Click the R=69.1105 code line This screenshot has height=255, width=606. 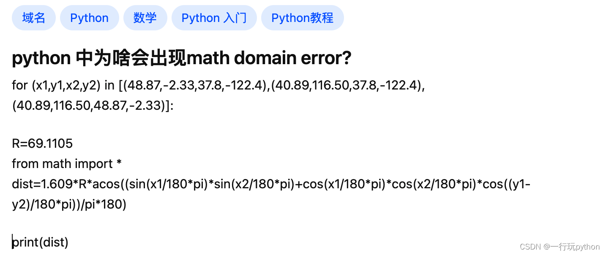coord(42,143)
